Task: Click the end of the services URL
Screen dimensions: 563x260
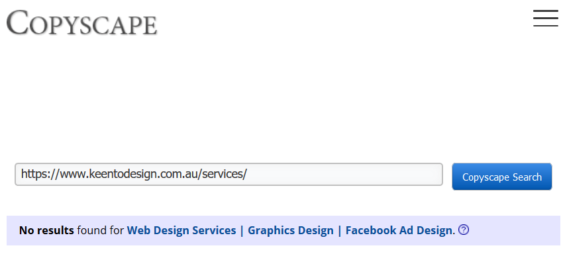Action: click(246, 174)
